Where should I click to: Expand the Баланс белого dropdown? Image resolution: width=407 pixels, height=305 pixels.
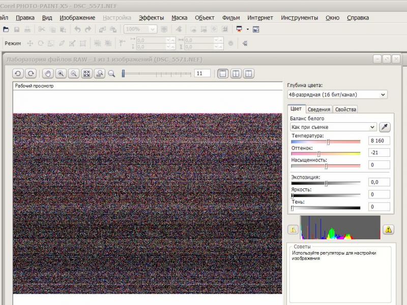(x=333, y=127)
